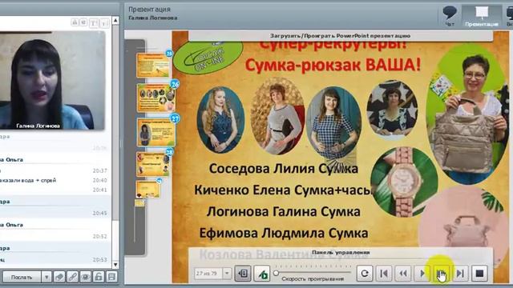Click the button under the hand cursor
The image size is (513, 288).
click(442, 274)
